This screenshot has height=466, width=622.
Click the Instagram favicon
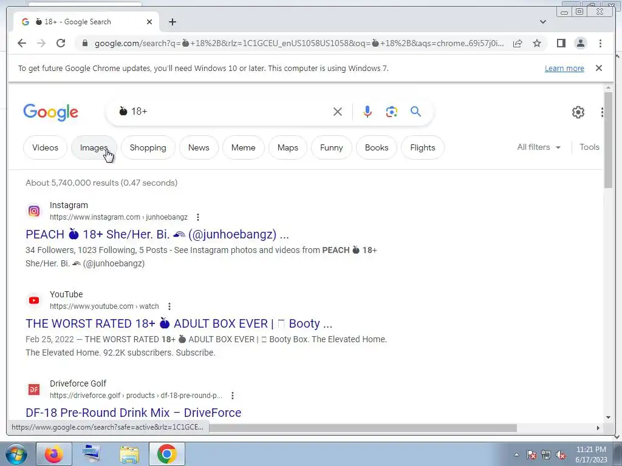click(34, 211)
